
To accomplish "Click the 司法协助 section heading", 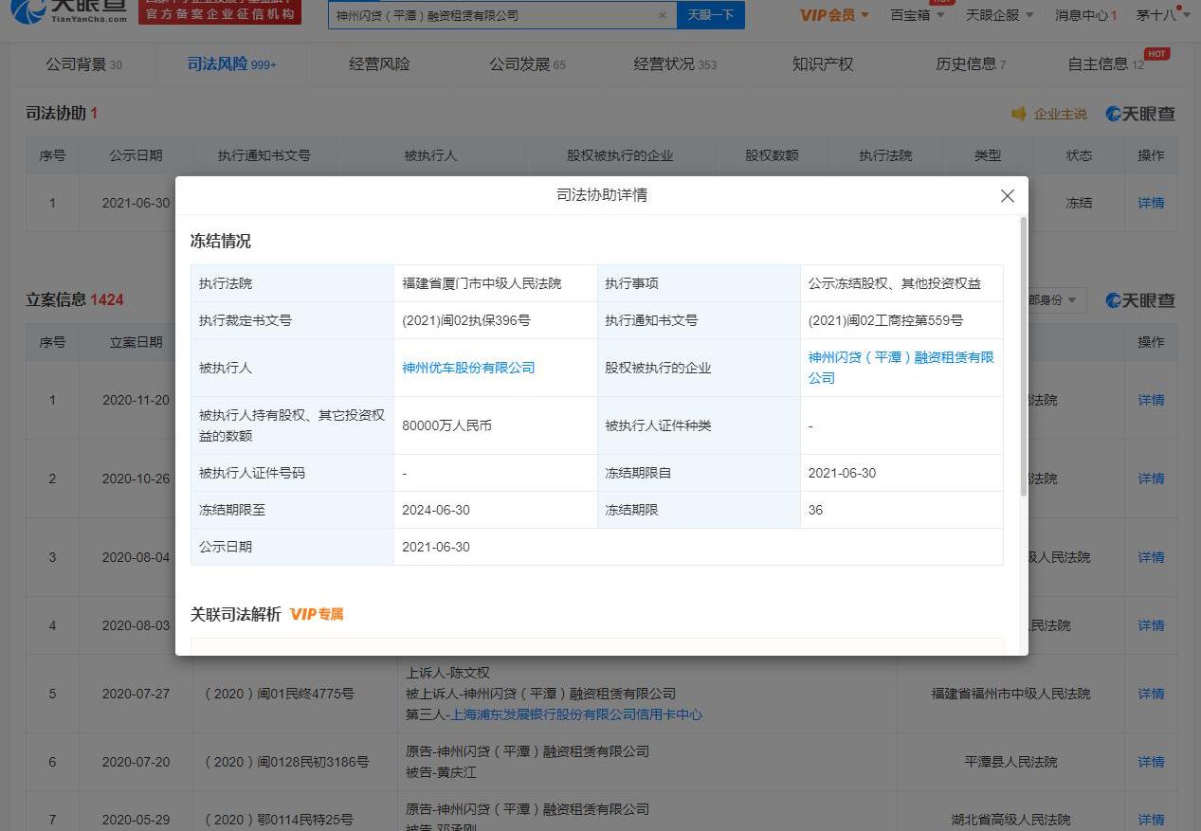I will click(62, 114).
